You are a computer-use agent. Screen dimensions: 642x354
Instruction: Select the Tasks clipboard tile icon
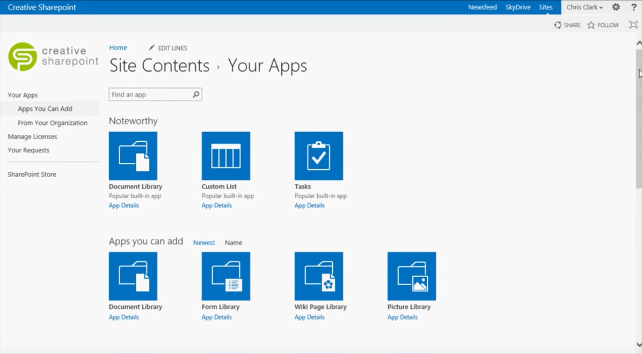319,156
